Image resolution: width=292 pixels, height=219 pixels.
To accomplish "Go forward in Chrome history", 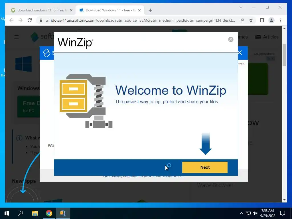I will (x=21, y=20).
